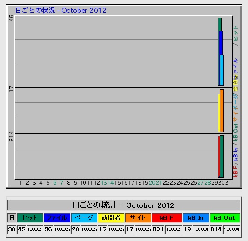Click the green ヒット header cell
248x241 pixels.
[30, 217]
